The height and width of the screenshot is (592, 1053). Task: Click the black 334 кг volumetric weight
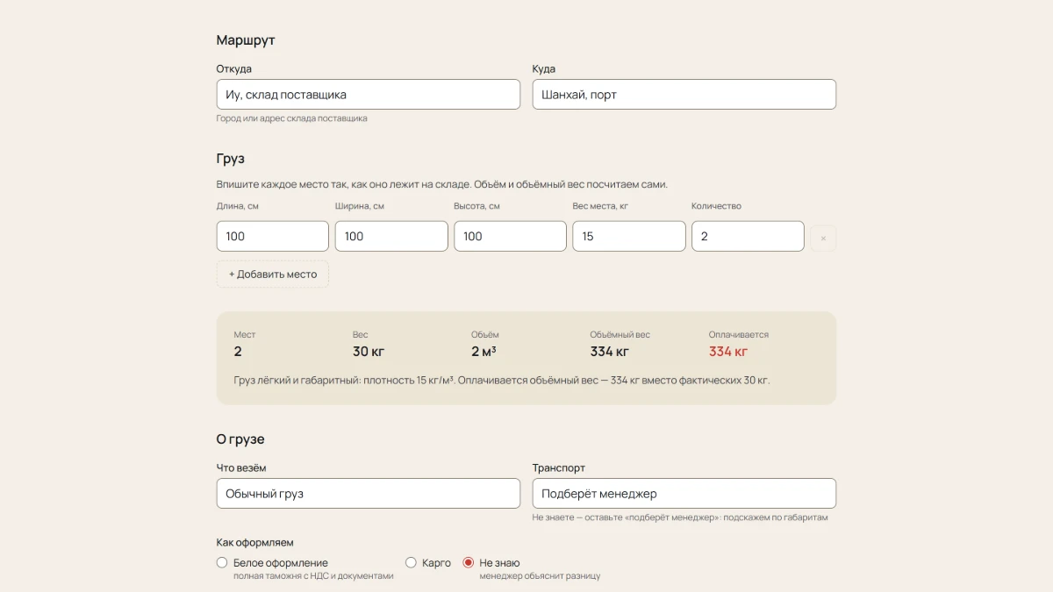[x=610, y=352]
